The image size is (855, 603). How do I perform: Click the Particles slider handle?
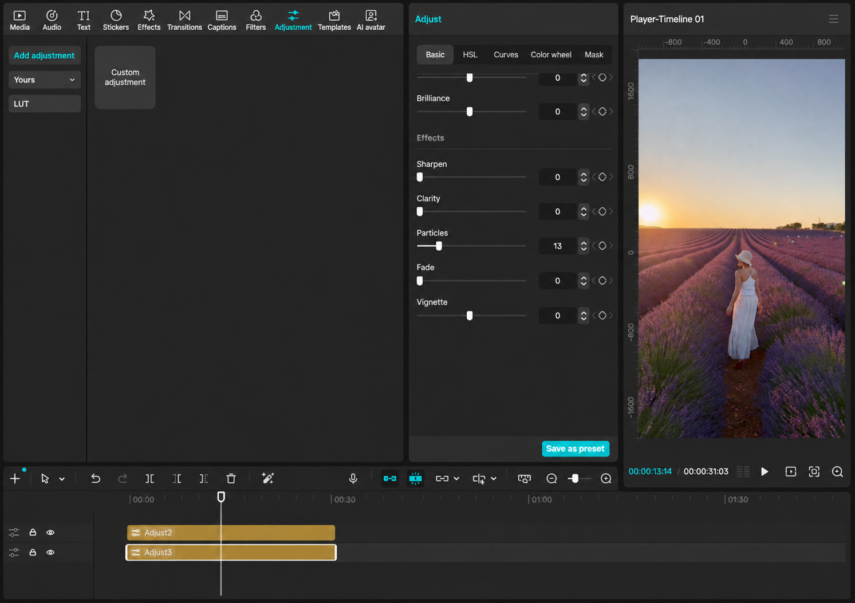click(439, 246)
